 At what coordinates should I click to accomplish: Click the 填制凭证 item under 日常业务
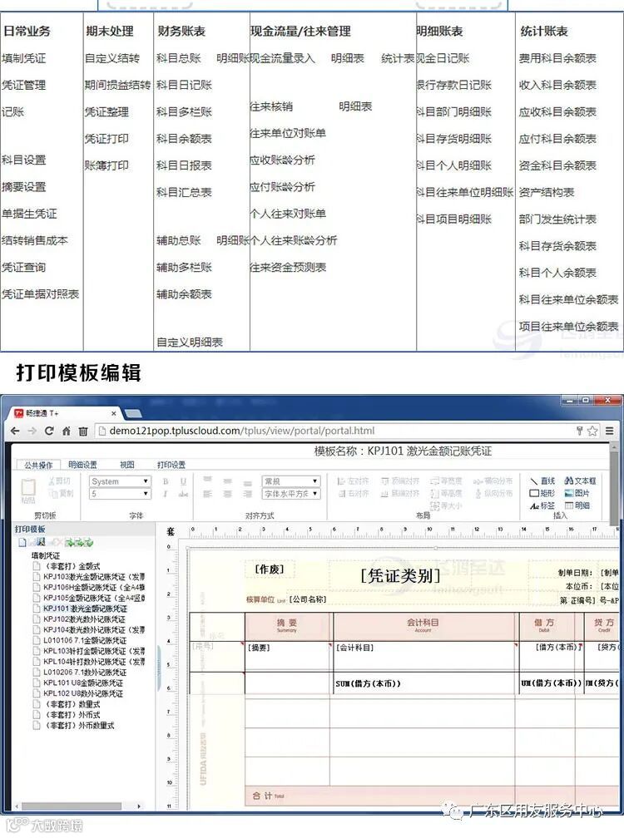tap(23, 58)
